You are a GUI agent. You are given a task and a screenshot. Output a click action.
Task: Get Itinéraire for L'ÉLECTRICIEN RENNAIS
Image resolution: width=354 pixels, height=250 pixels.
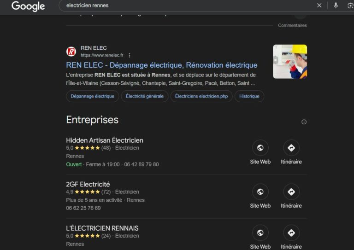pos(291,233)
